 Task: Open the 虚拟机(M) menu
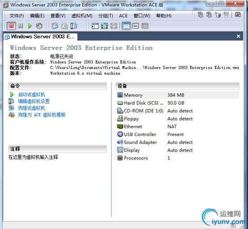pyautogui.click(x=82, y=16)
